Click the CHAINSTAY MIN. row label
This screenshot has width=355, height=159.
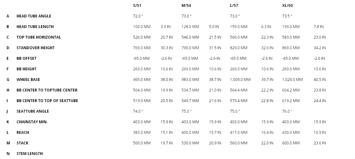point(32,122)
